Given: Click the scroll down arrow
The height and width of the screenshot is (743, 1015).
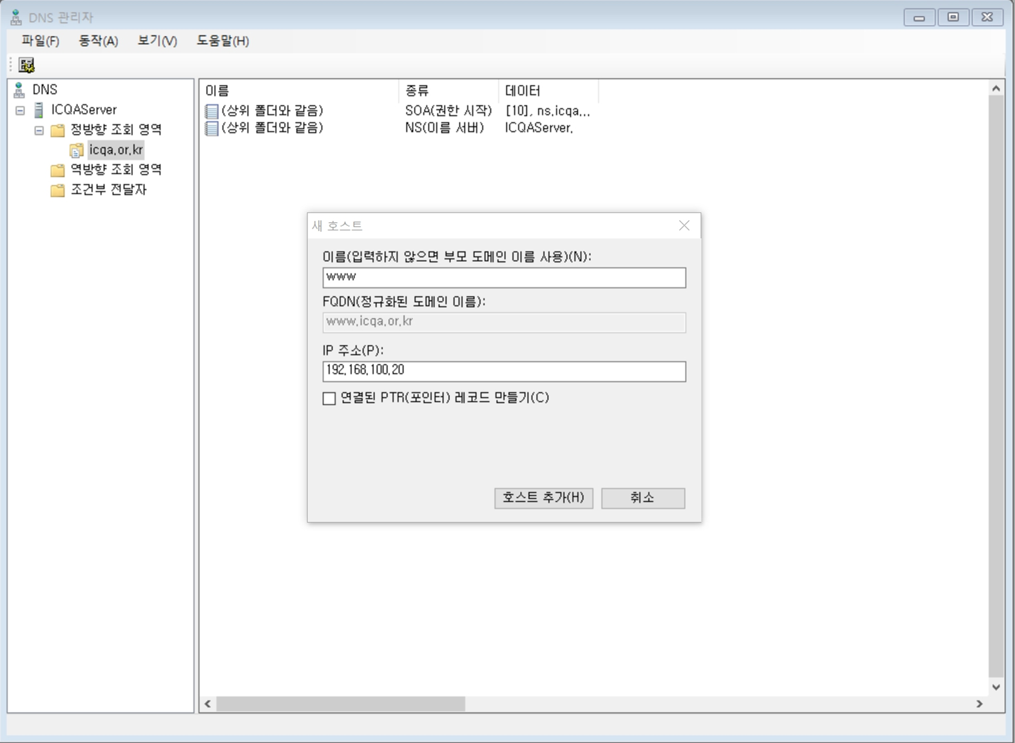Looking at the screenshot, I should (x=996, y=687).
